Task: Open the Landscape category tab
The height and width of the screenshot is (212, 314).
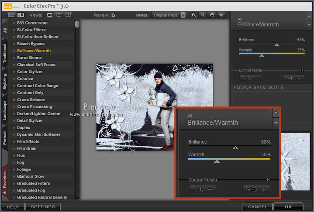Action: [x=5, y=109]
